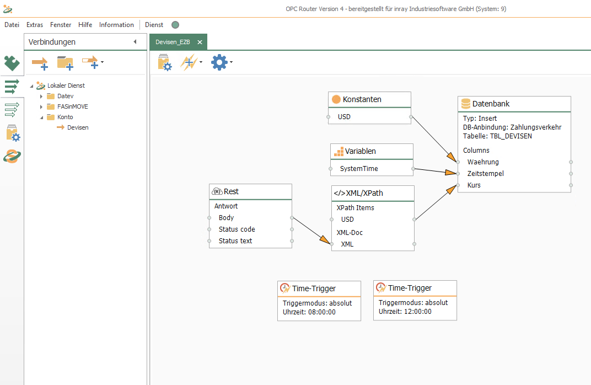Click output connector dot of Waehrung row

click(571, 162)
